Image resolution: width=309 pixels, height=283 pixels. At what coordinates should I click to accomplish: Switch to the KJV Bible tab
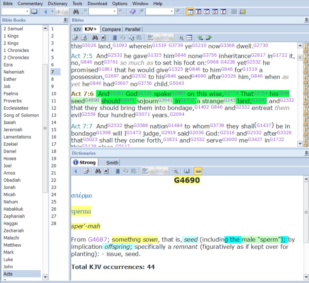pos(77,29)
